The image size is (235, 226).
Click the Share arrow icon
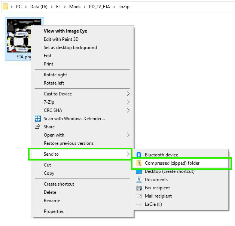[x=37, y=126]
